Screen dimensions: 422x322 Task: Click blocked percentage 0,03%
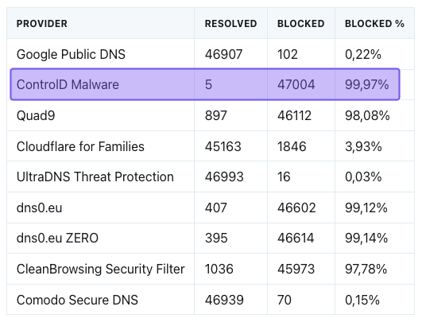[x=363, y=177]
